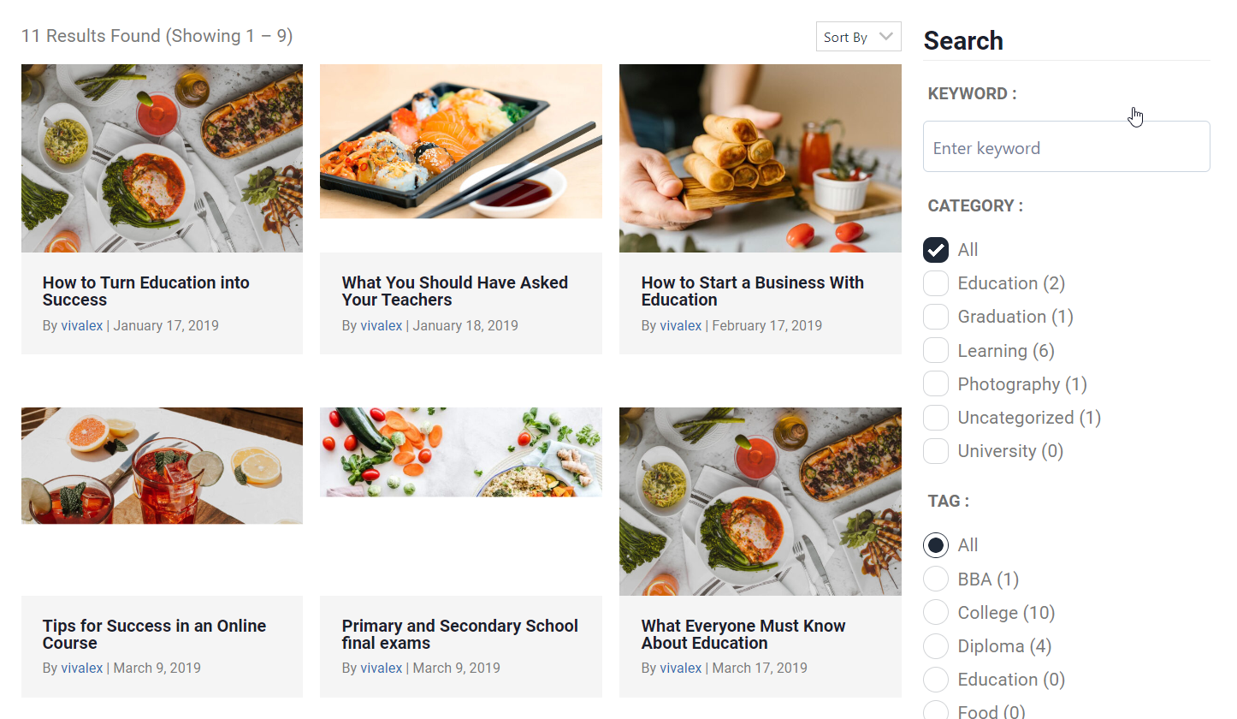The image size is (1237, 719).
Task: Select the All tag radio button
Action: coord(936,545)
